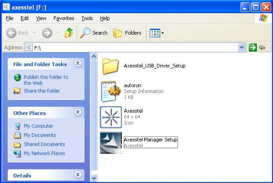
Task: Go to My Network Places link
Action: [x=44, y=153]
